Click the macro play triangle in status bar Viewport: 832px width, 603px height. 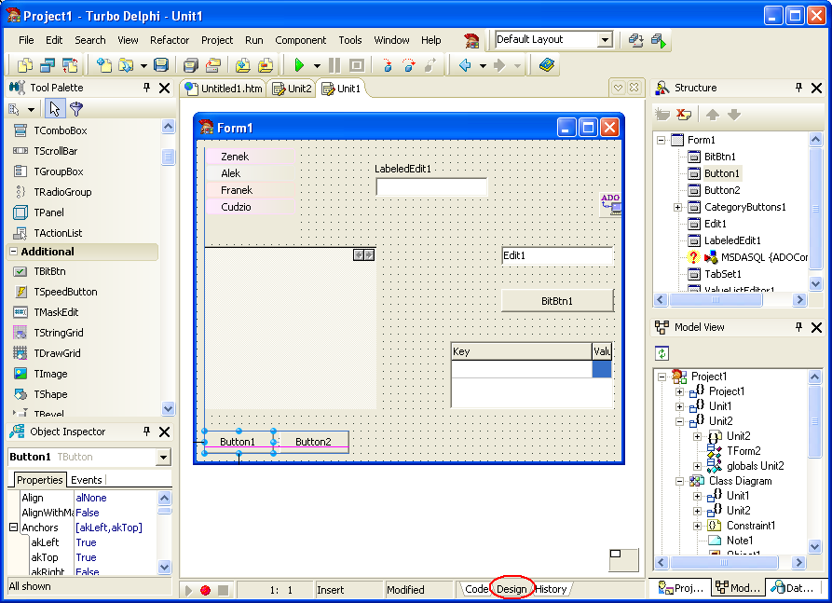188,590
